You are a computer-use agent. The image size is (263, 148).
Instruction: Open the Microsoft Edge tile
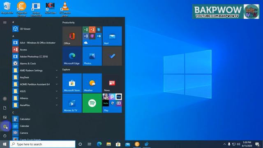pyautogui.click(x=72, y=56)
